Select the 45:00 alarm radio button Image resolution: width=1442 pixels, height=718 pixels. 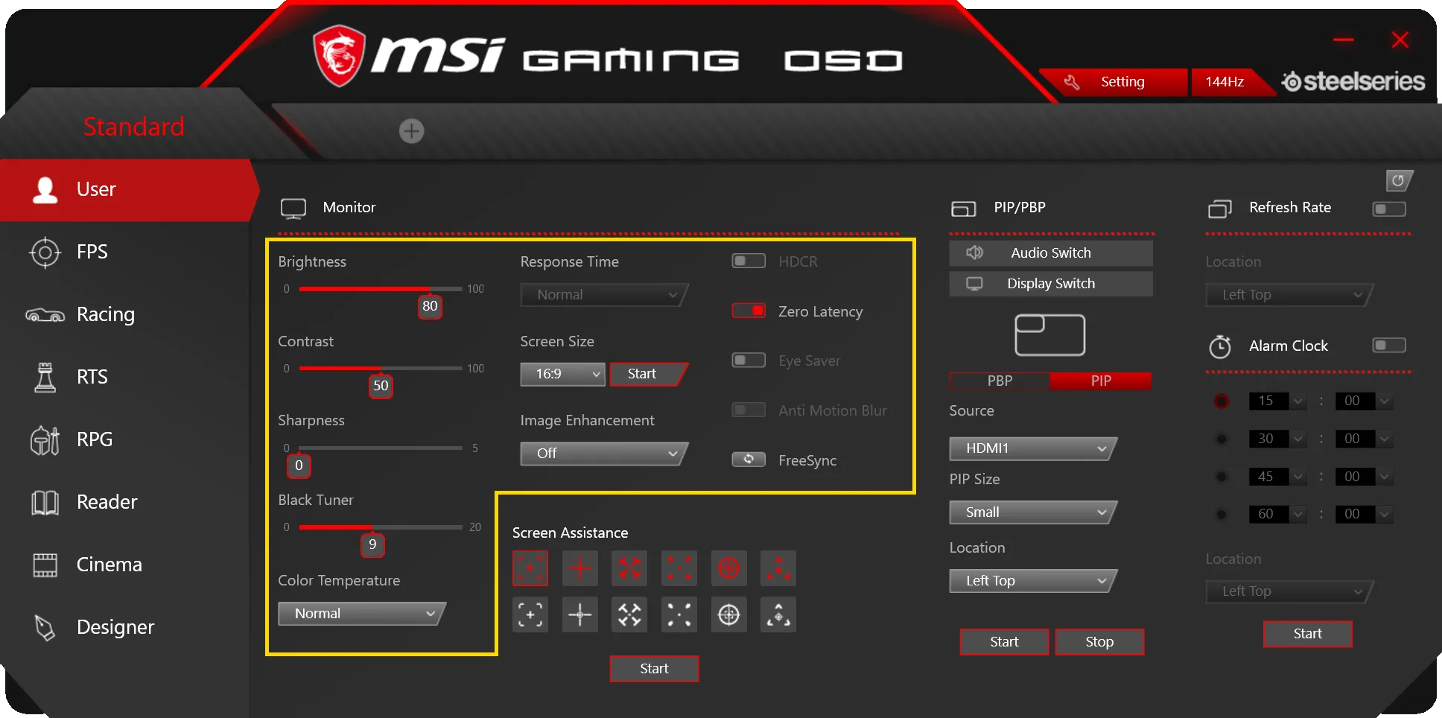[x=1222, y=477]
